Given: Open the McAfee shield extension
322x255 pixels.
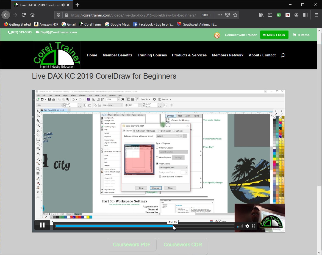Looking at the screenshot, I should [x=287, y=15].
